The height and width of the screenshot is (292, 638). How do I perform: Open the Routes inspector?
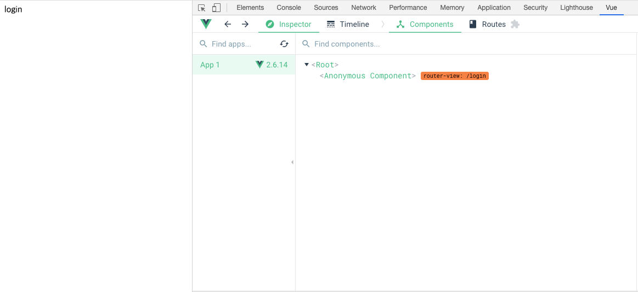[x=488, y=24]
